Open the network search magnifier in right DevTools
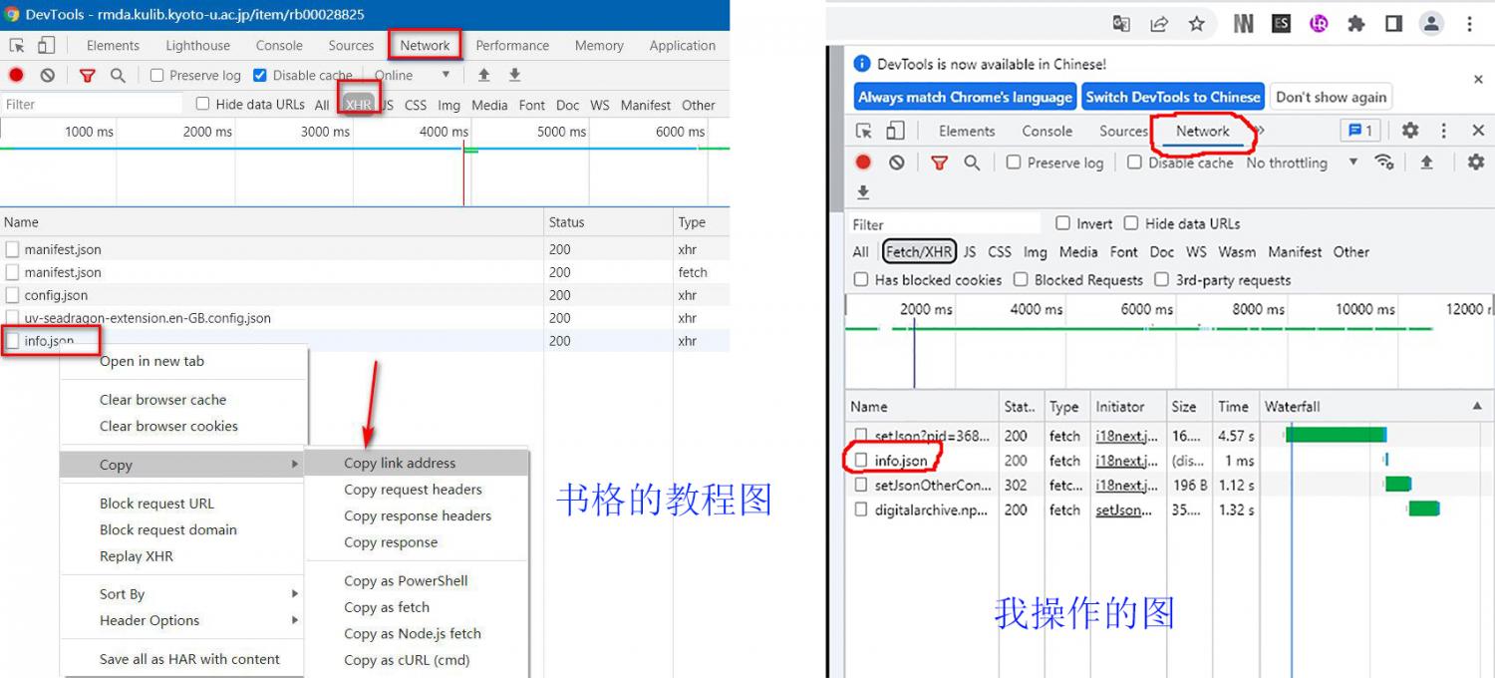The height and width of the screenshot is (678, 1495). [972, 163]
